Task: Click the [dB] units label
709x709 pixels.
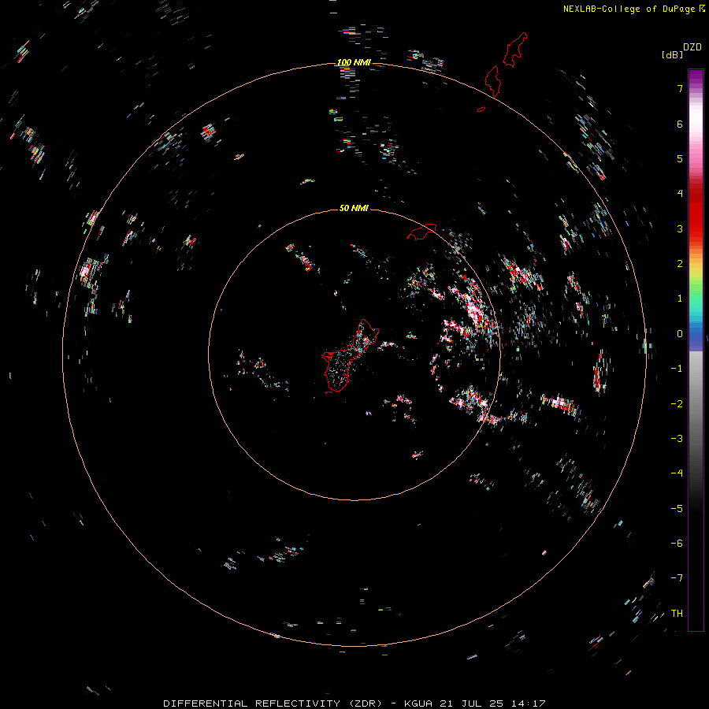Action: 672,54
